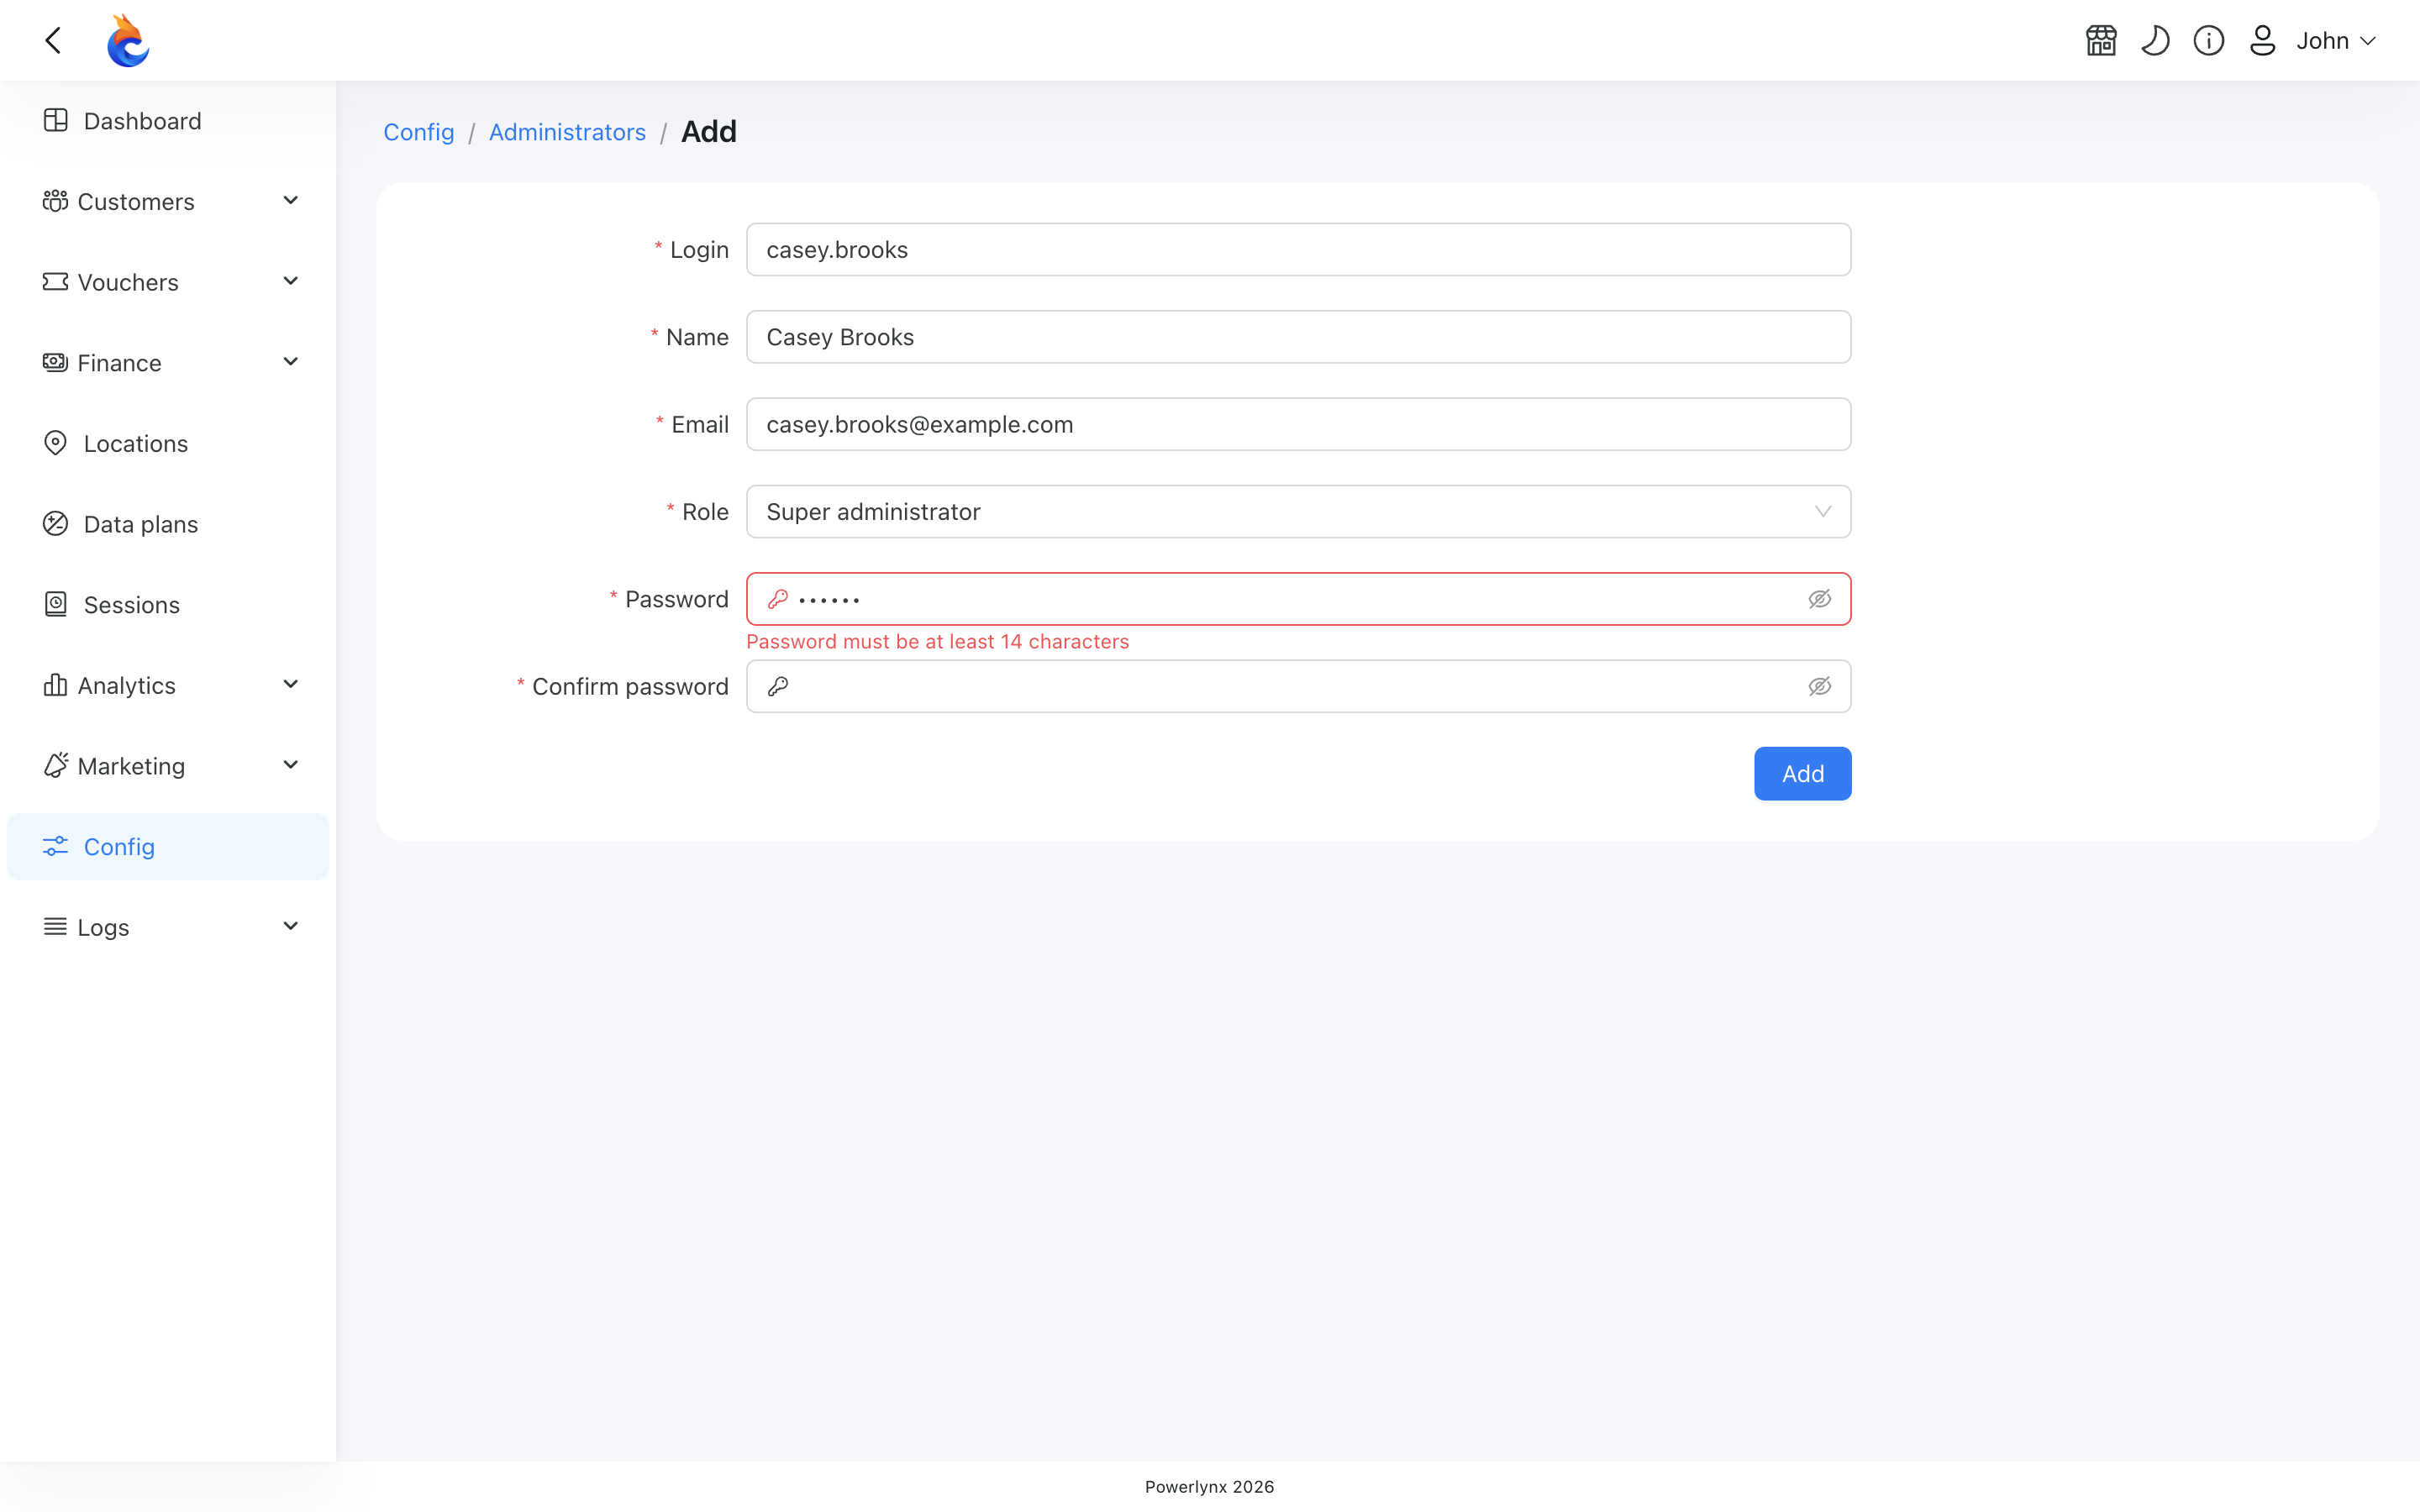
Task: Expand the Customers menu chevron
Action: pyautogui.click(x=291, y=201)
